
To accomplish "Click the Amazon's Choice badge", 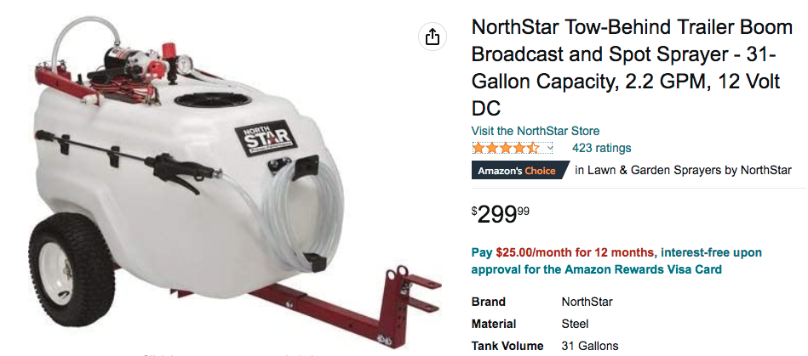I will click(517, 171).
